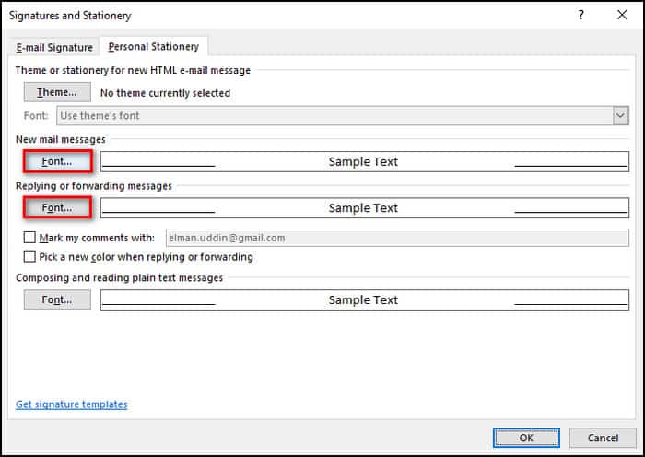Screen dimensions: 645x457
Task: Confirm changes with the OK button
Action: pos(526,438)
